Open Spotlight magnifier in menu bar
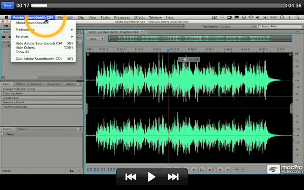This screenshot has width=304, height=190. 297,17
